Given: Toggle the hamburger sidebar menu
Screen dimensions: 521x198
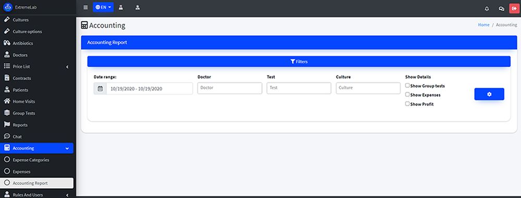Looking at the screenshot, I should pos(86,7).
